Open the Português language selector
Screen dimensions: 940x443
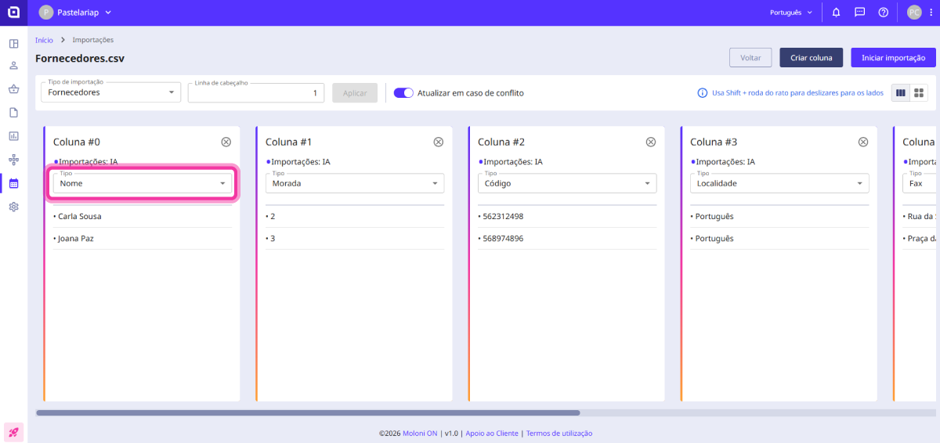tap(790, 13)
